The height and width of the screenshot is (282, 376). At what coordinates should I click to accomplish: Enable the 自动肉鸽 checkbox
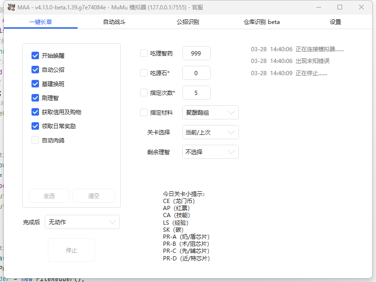pyautogui.click(x=35, y=140)
